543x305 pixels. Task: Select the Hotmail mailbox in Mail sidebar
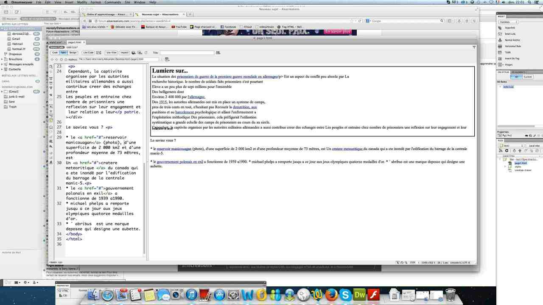(17, 44)
